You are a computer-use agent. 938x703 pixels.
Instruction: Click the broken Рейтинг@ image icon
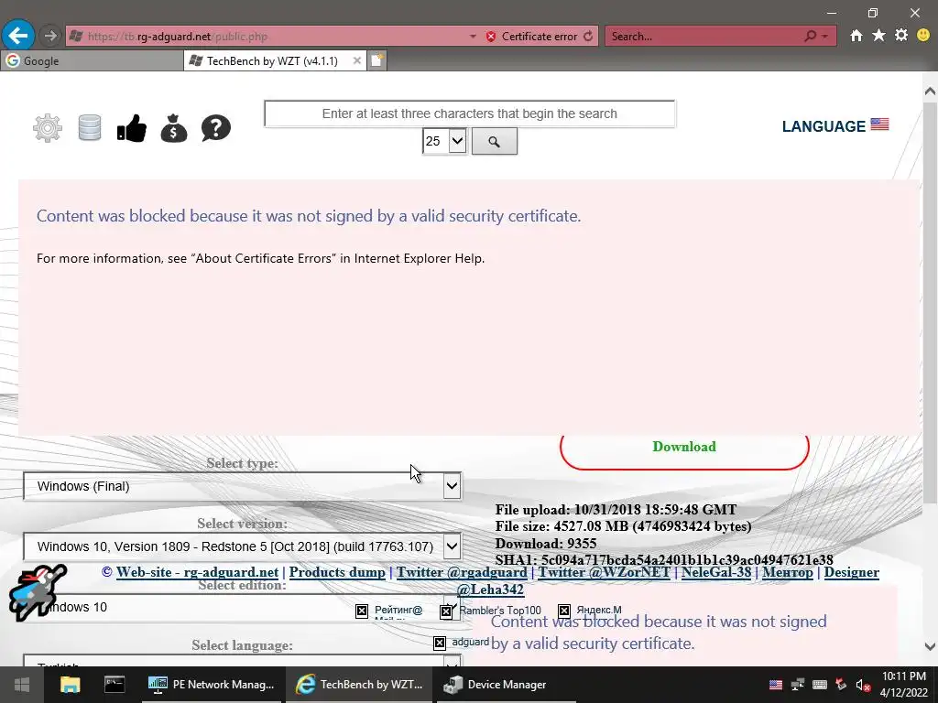pyautogui.click(x=361, y=611)
